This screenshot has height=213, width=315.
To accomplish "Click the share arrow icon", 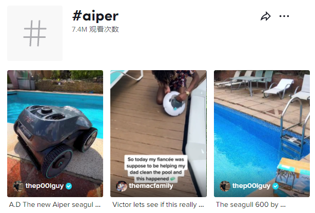I will pos(266,16).
